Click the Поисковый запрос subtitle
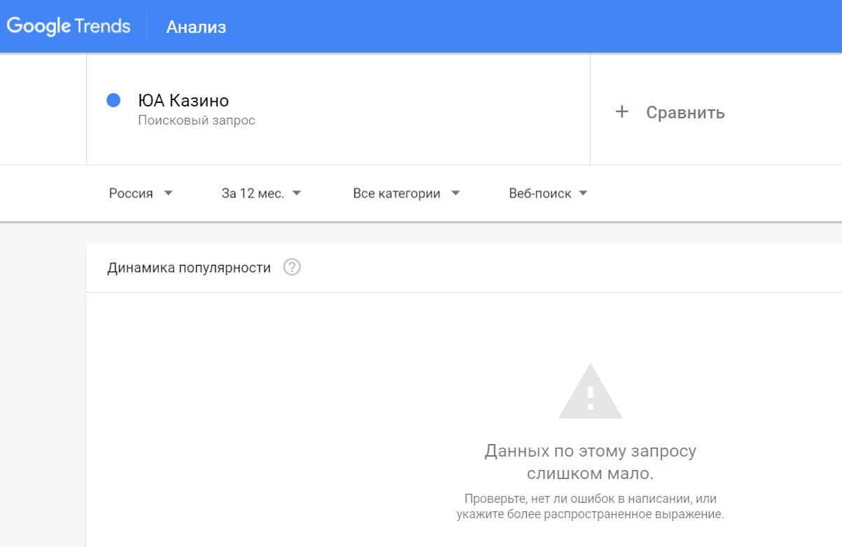This screenshot has height=547, width=842. coord(196,120)
